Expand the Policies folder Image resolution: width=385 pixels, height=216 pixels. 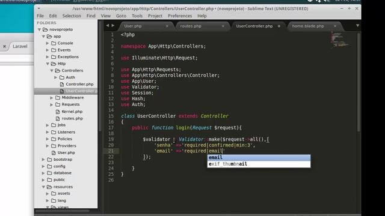[x=48, y=139]
